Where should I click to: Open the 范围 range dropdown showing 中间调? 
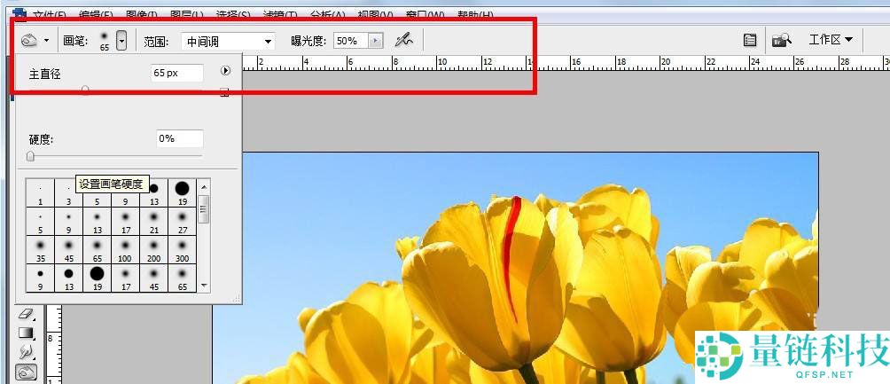(228, 41)
